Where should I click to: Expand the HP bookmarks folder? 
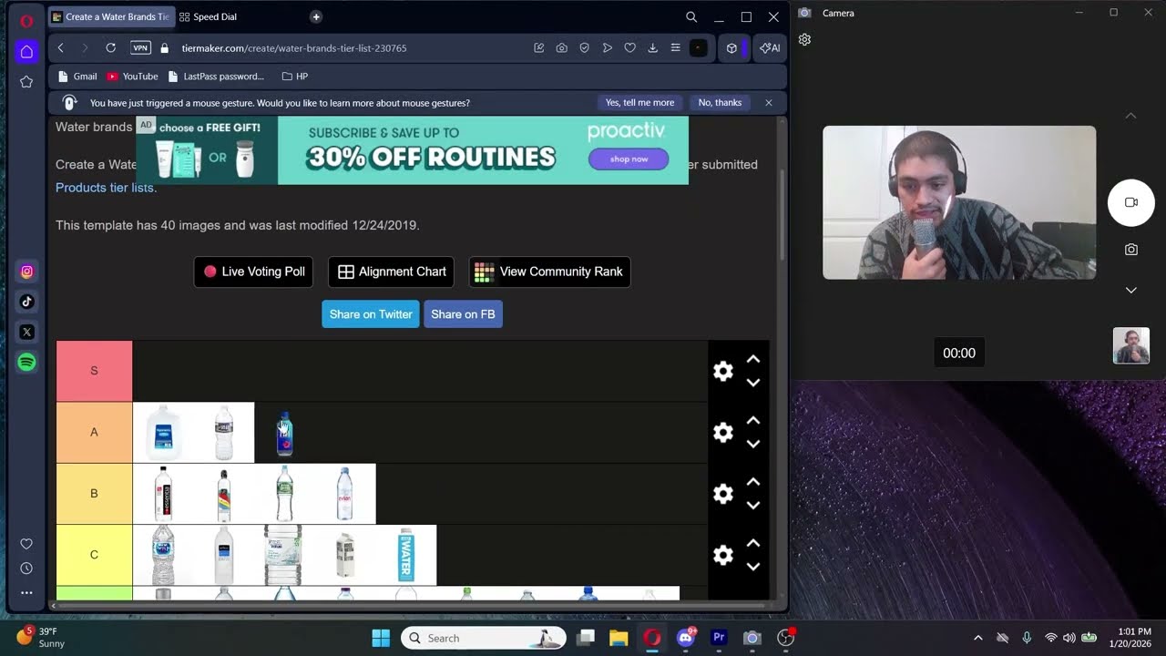[x=295, y=77]
